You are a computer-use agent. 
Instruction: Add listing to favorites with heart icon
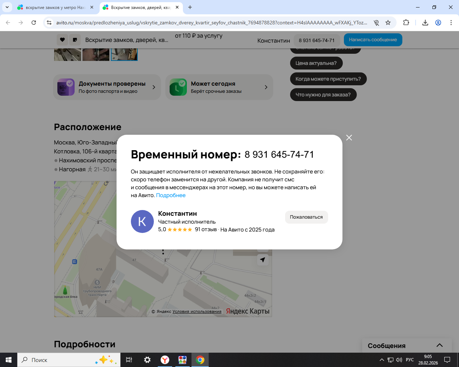pos(62,40)
